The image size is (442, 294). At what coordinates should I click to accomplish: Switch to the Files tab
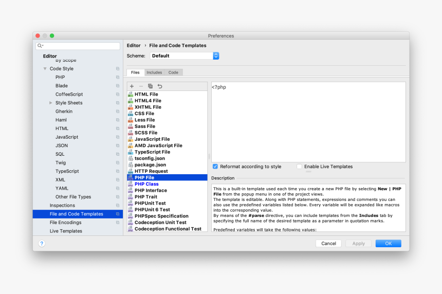[135, 72]
